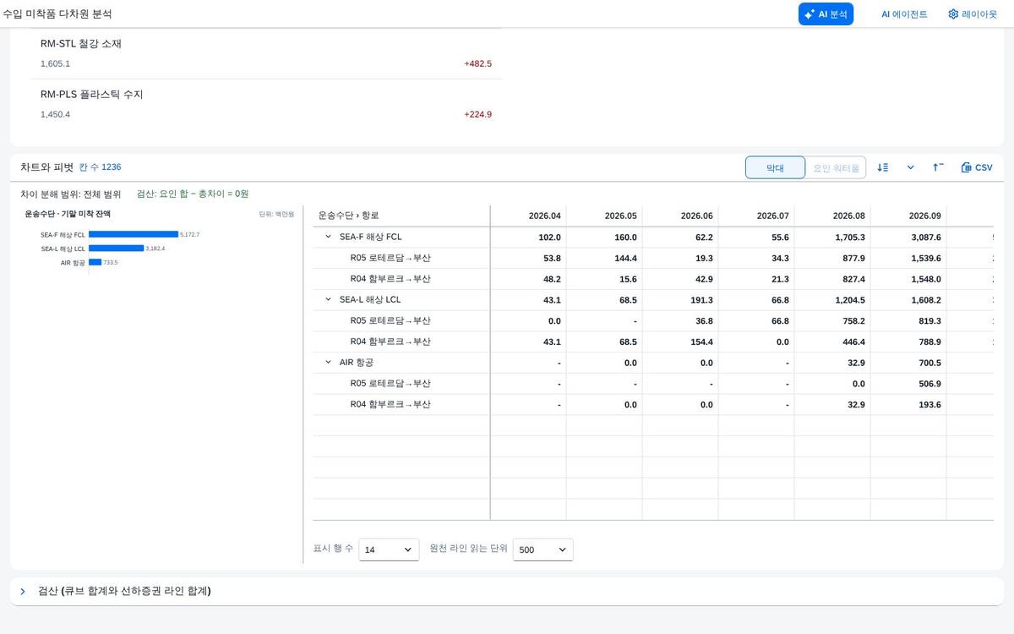
Task: Switch chart to 요인 워터폴 view
Action: [836, 167]
